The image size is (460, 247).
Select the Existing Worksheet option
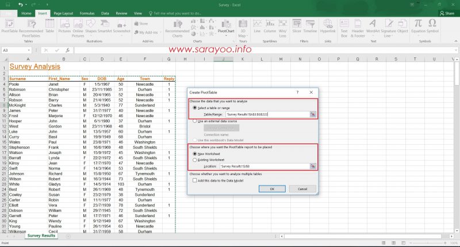(194, 160)
